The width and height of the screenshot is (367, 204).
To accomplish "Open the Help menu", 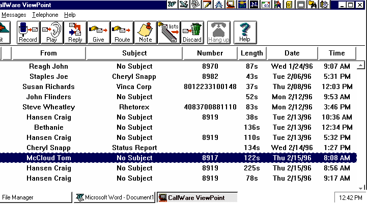I will point(70,15).
